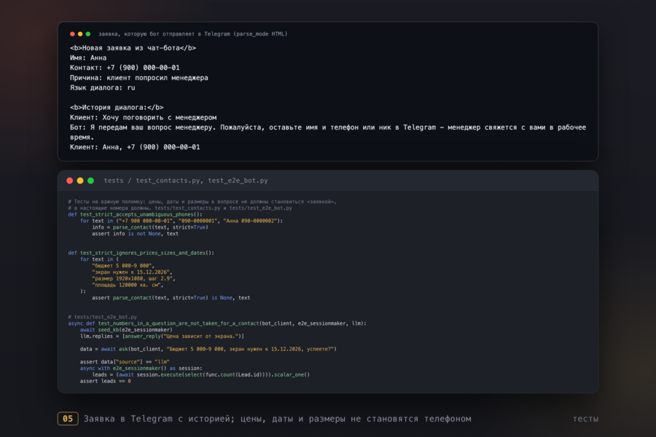Click the "05" slide number badge

[x=68, y=419]
